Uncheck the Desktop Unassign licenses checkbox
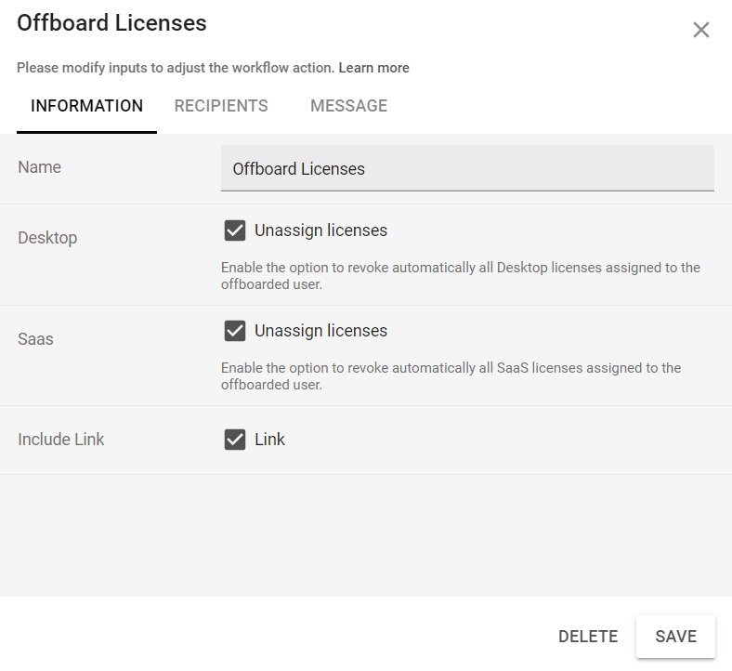The image size is (732, 671). (x=235, y=230)
